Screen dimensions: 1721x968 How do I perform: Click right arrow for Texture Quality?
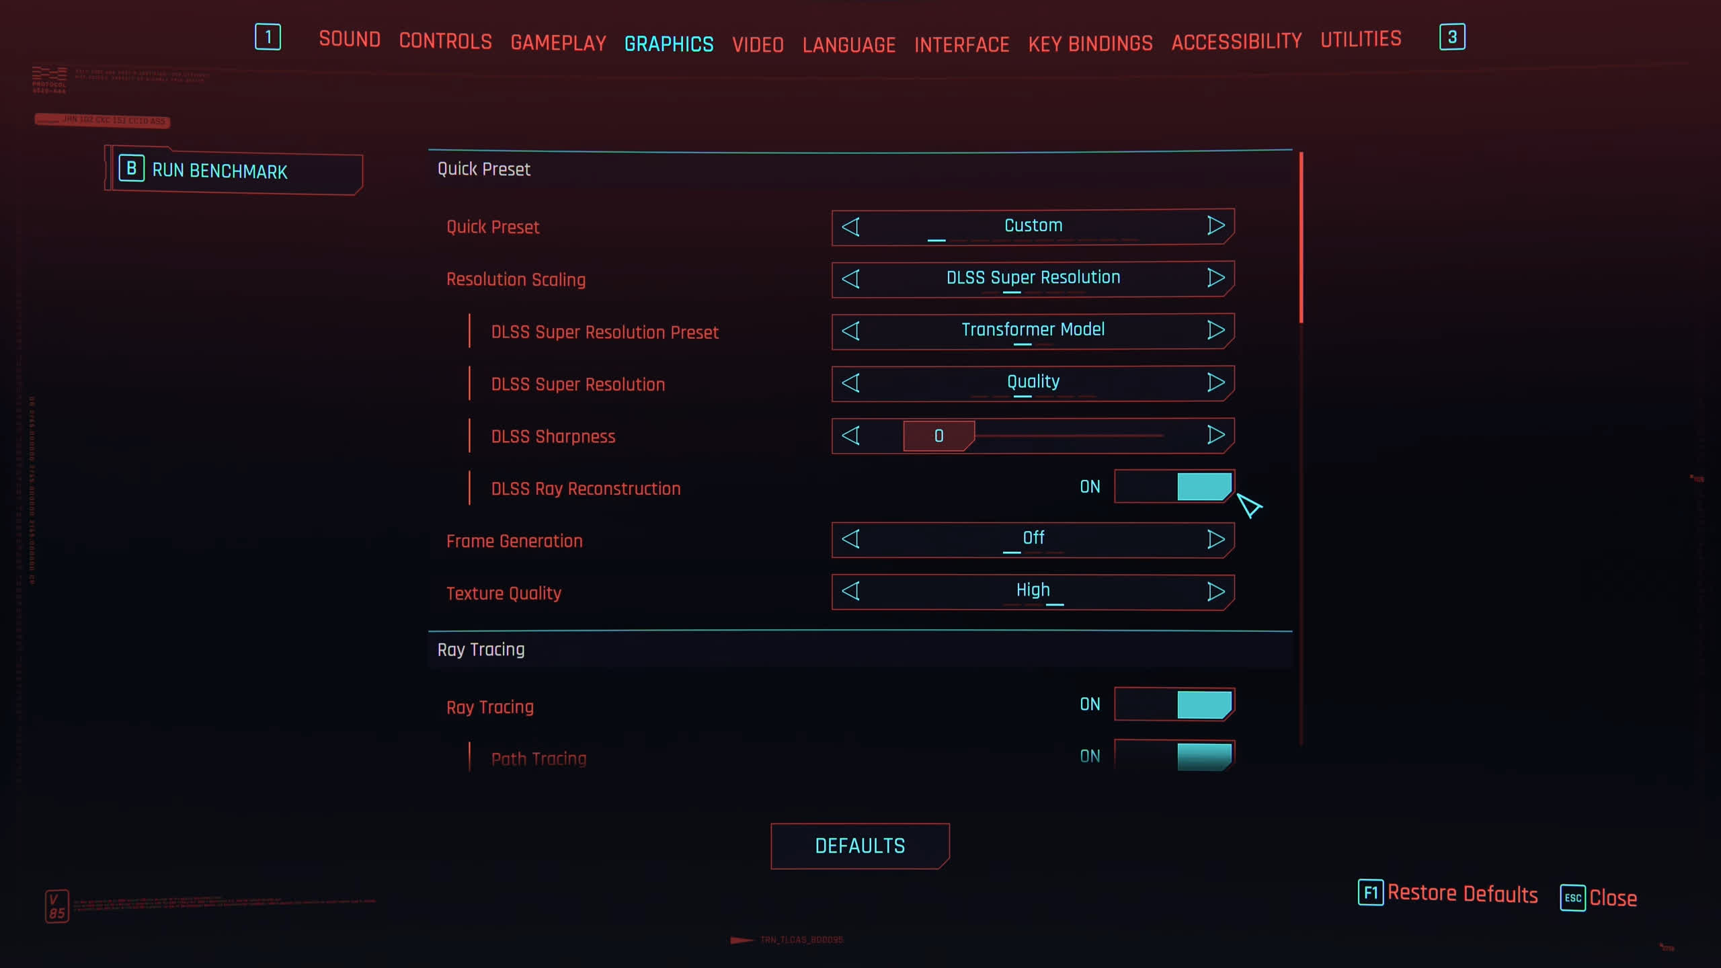coord(1215,592)
